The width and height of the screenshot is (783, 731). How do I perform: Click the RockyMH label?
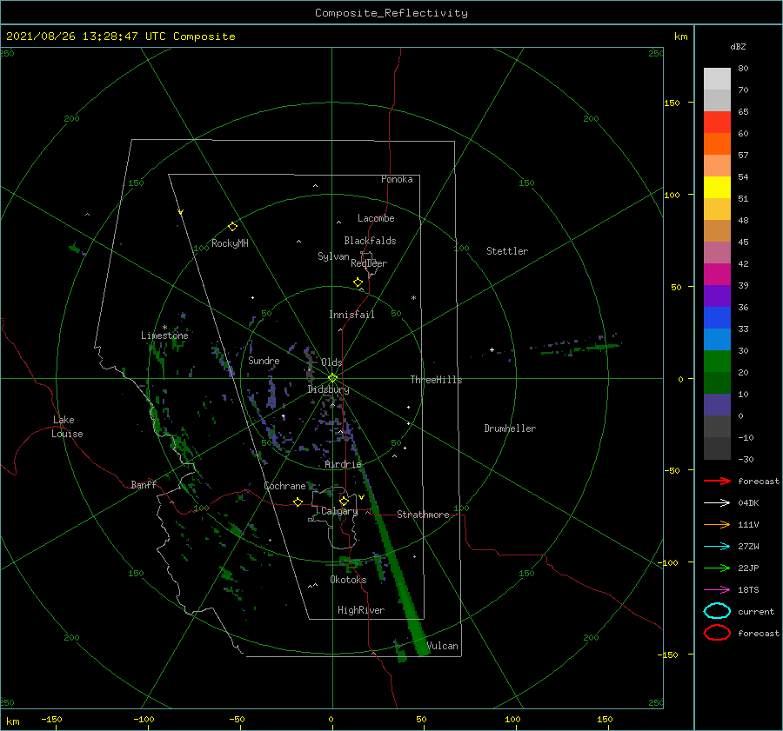(230, 243)
